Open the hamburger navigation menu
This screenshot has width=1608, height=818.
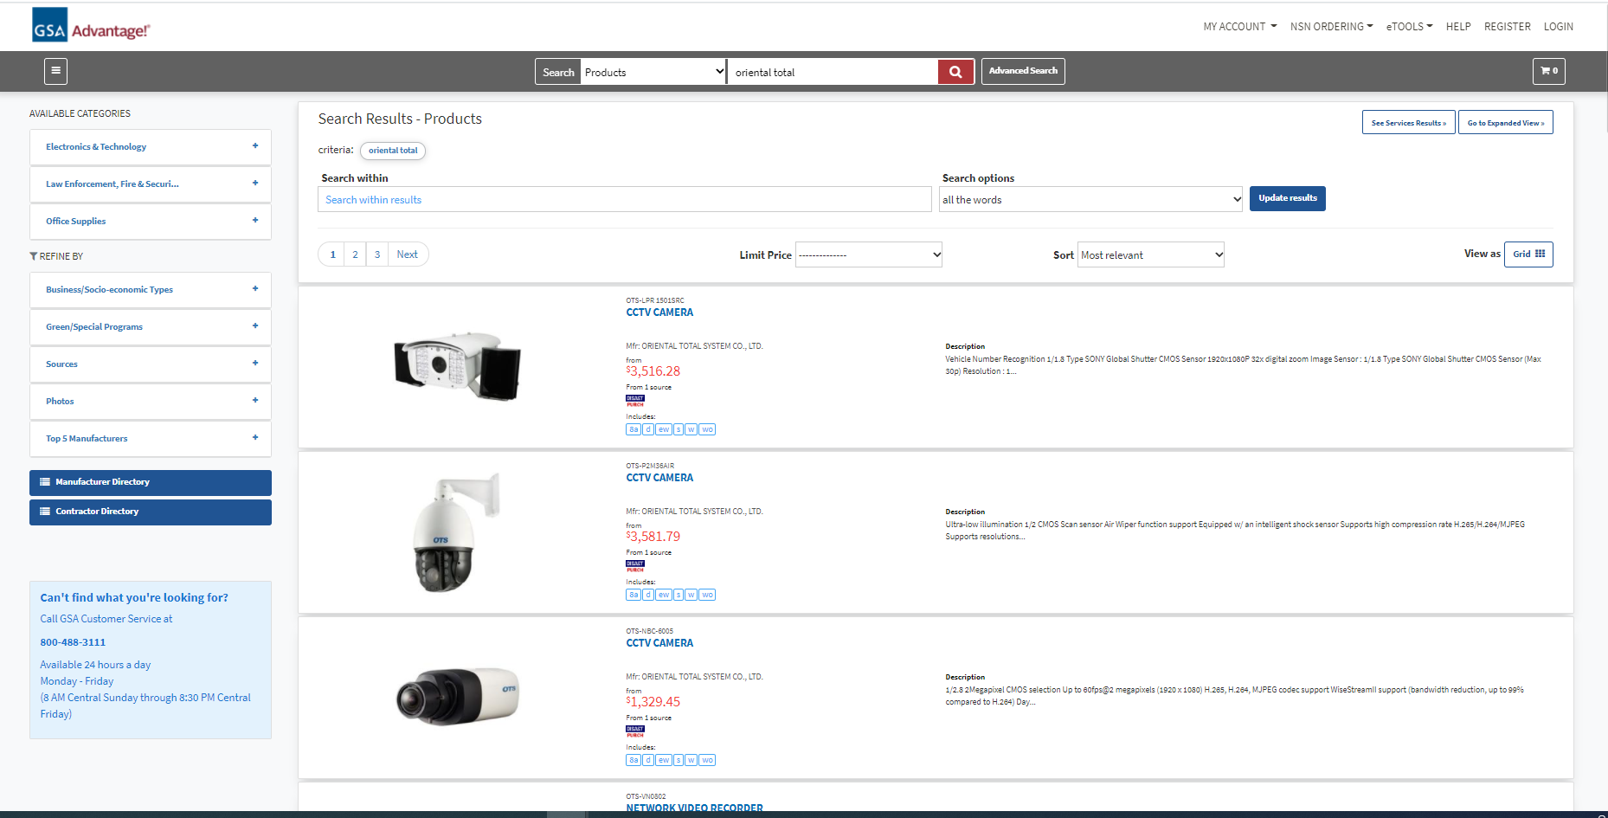(x=55, y=71)
